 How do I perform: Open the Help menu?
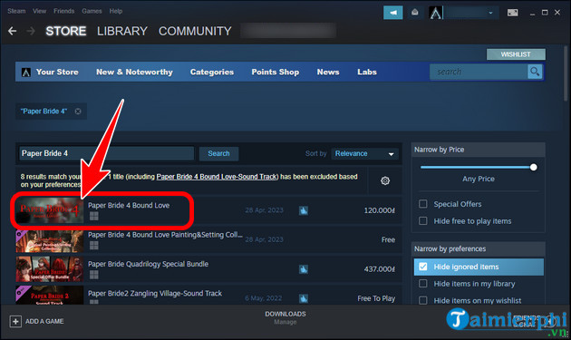(x=116, y=11)
